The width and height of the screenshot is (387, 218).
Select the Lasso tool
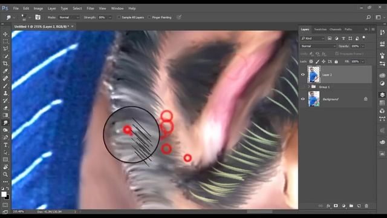tap(5, 48)
